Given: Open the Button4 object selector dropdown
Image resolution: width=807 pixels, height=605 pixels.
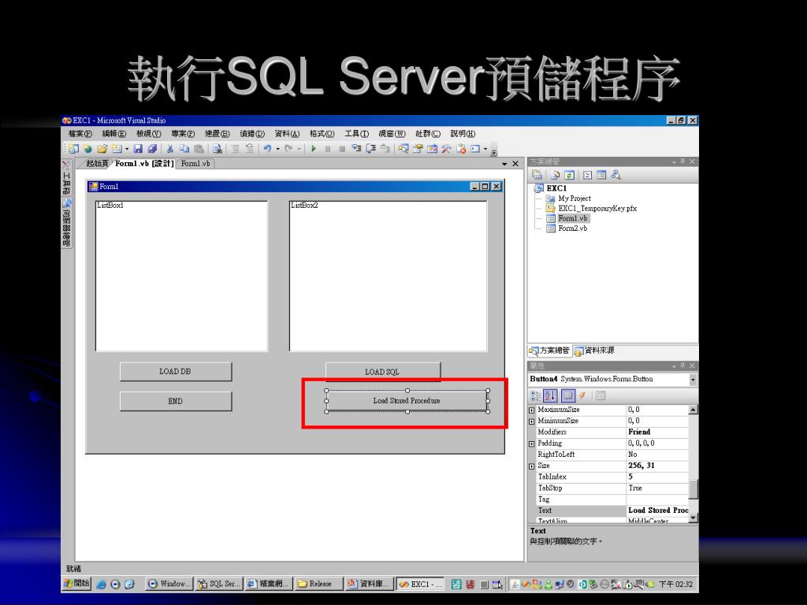Looking at the screenshot, I should (693, 380).
